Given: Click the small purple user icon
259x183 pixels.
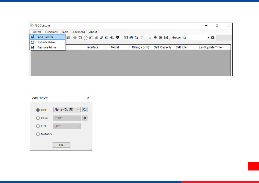Looking at the screenshot, I should coord(150,38).
